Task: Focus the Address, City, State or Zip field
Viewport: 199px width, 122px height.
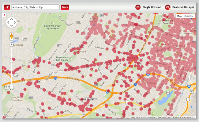Action: (x=36, y=7)
